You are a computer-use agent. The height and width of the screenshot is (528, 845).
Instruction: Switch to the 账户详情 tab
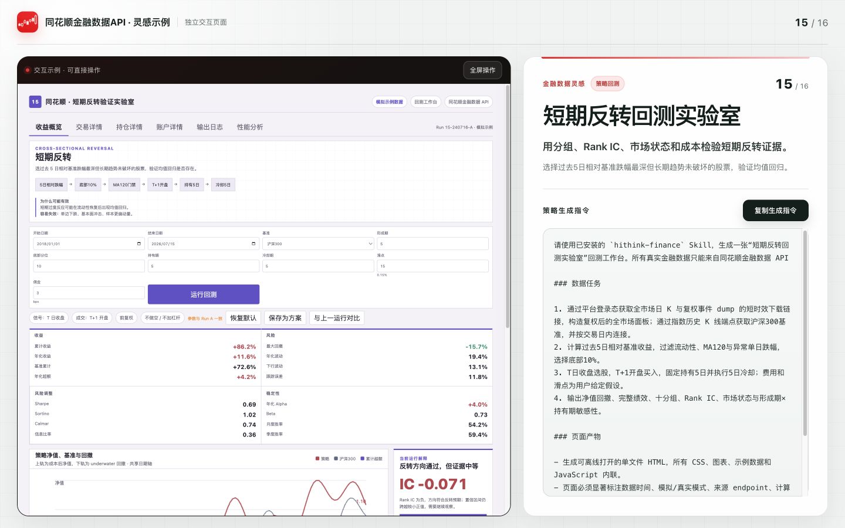coord(170,127)
